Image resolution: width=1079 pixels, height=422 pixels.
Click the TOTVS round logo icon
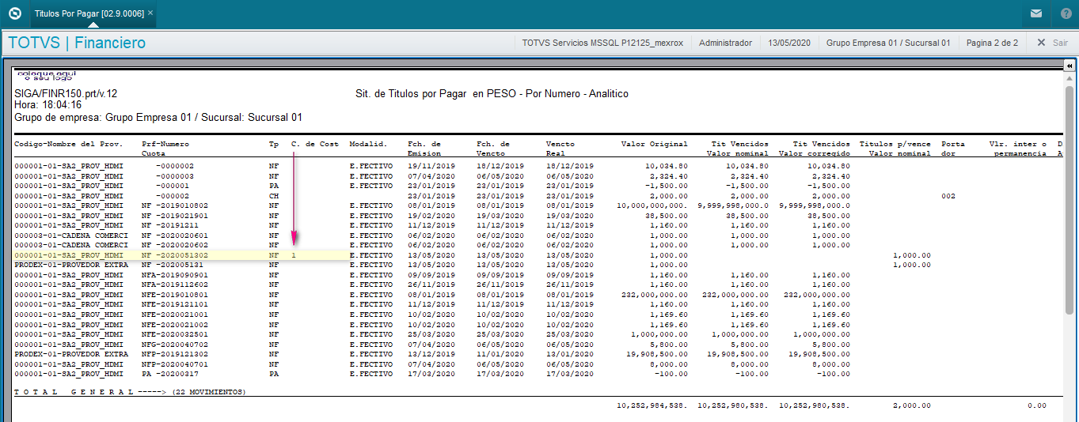point(13,13)
